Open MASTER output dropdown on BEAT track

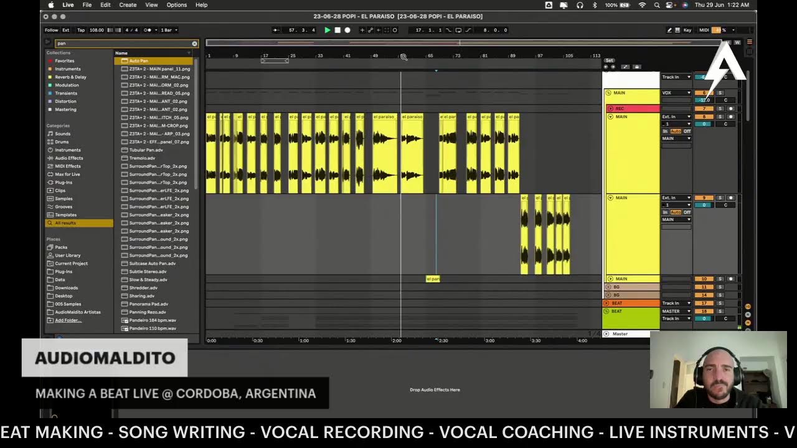tap(676, 311)
